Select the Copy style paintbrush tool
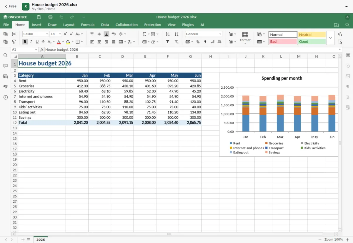This screenshot has width=353, height=243. pyautogui.click(x=14, y=42)
